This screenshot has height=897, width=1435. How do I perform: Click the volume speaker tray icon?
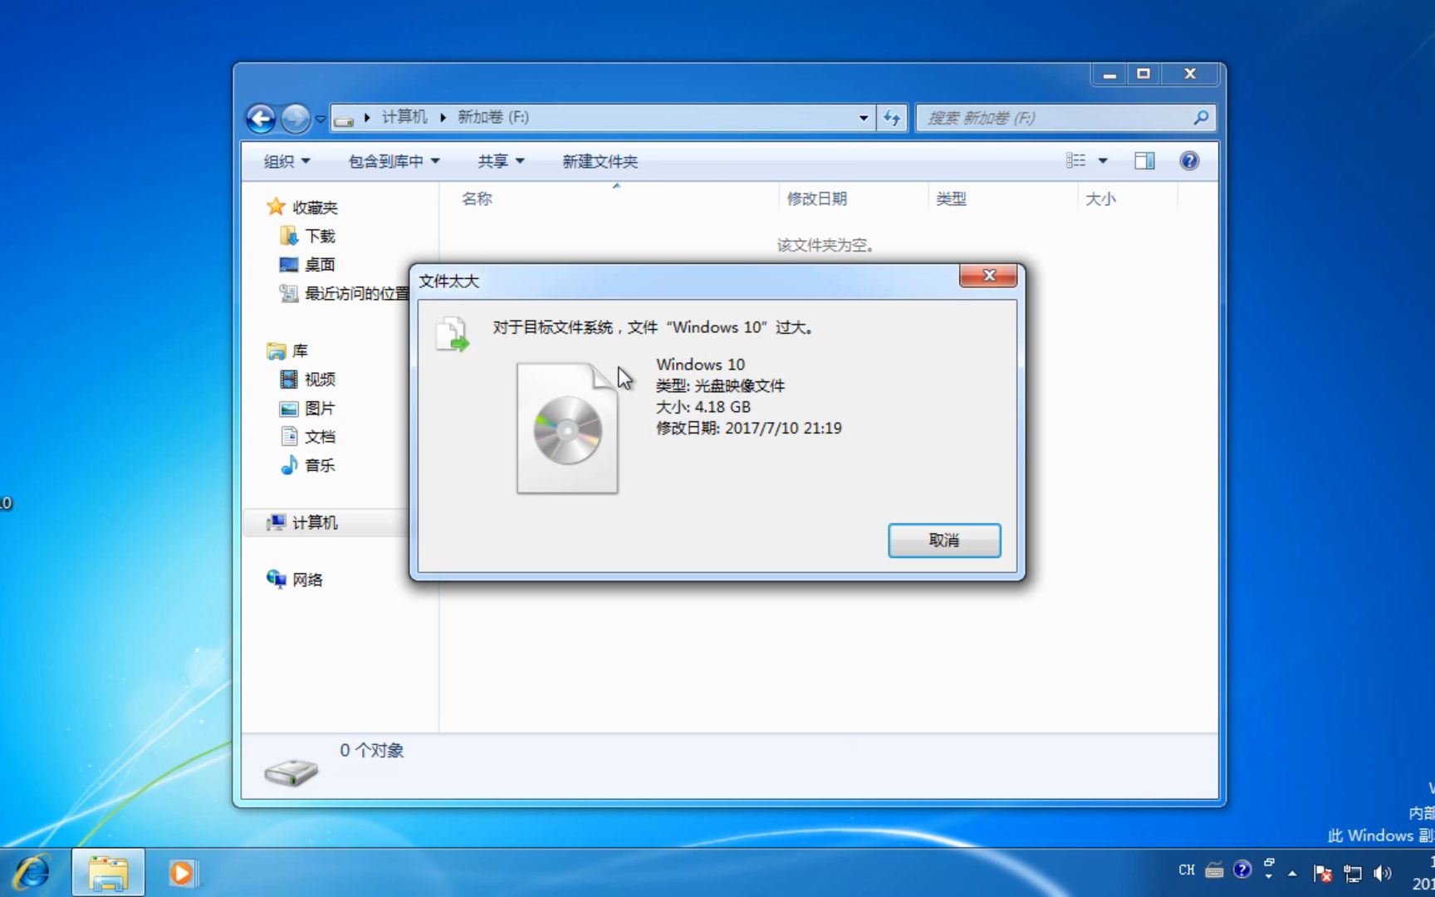pyautogui.click(x=1382, y=873)
